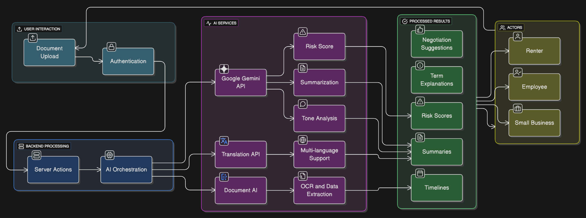The width and height of the screenshot is (586, 218).
Task: Click the translate icon above Translation API
Action: [224, 141]
